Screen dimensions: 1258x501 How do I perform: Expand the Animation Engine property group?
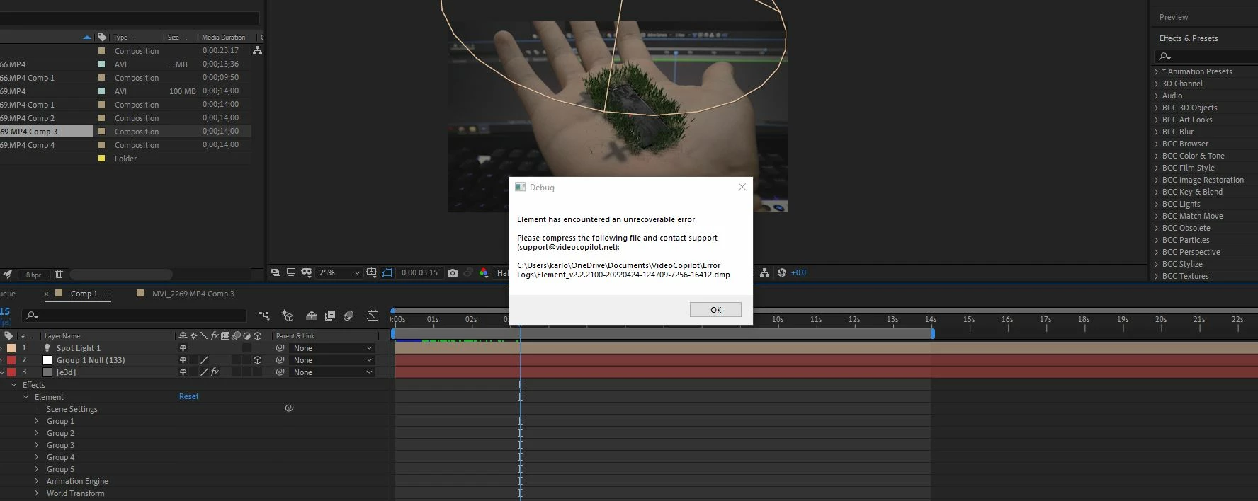[x=37, y=481]
